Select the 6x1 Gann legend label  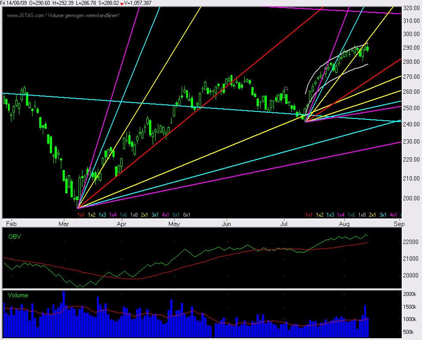pos(176,215)
